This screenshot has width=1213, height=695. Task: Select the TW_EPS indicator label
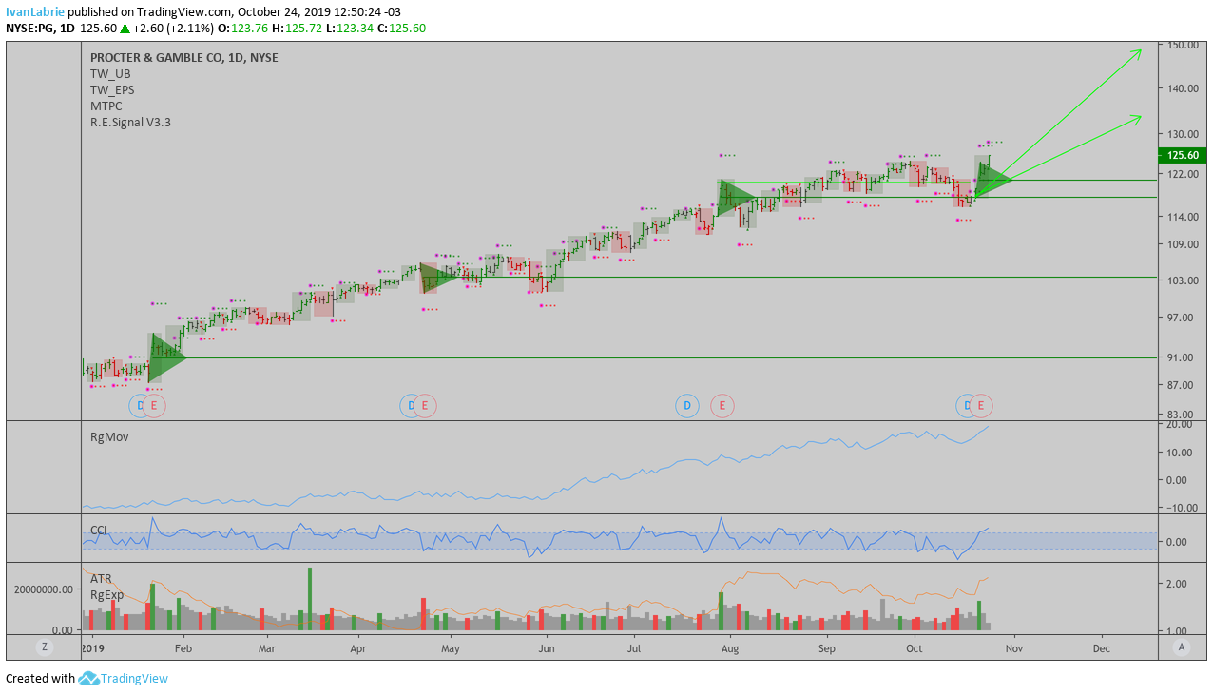coord(112,89)
